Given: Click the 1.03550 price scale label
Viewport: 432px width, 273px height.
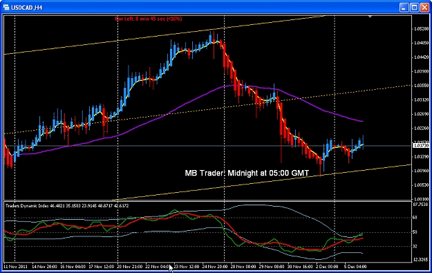Looking at the screenshot, I should click(x=422, y=86).
